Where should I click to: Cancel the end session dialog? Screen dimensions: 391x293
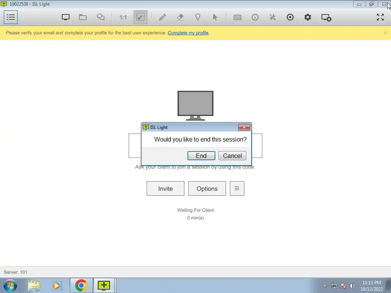tap(232, 156)
